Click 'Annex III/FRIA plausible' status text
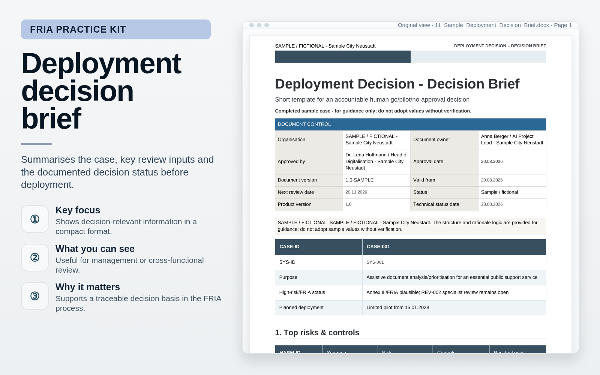The height and width of the screenshot is (375, 600). (x=454, y=292)
